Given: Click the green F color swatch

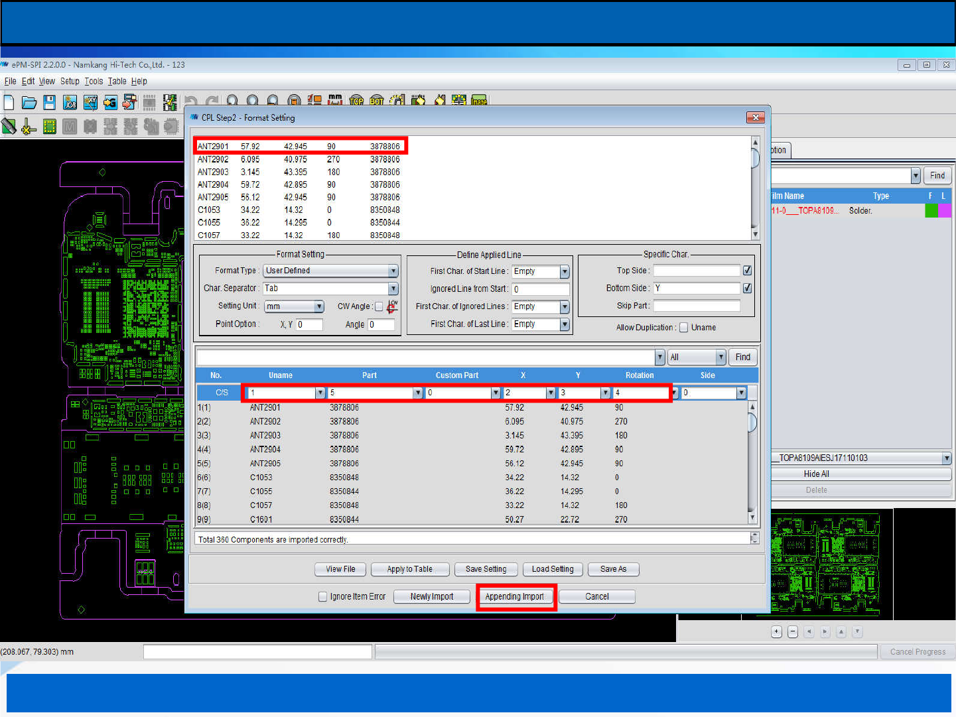Looking at the screenshot, I should pyautogui.click(x=931, y=210).
